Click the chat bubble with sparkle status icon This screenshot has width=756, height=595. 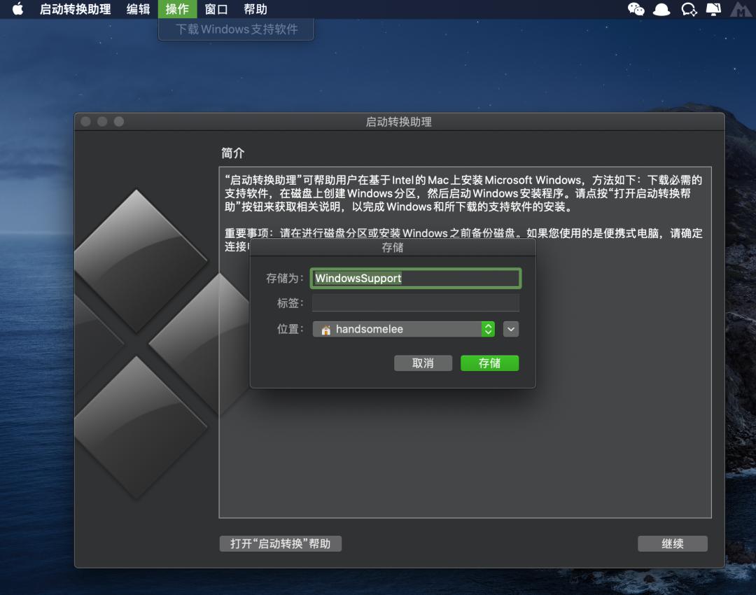coord(689,9)
